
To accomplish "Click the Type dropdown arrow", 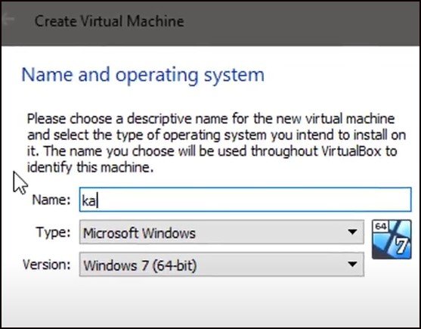I will [352, 231].
